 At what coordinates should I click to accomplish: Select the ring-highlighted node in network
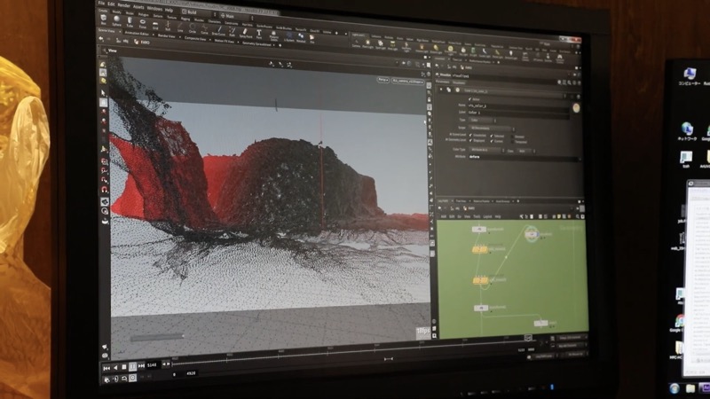[x=532, y=234]
